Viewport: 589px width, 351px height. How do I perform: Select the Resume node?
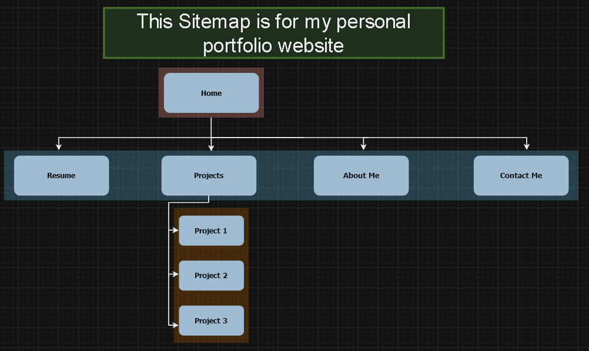(61, 175)
